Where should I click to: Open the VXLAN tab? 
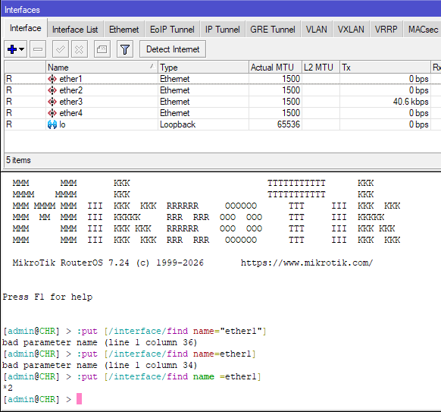(x=351, y=30)
